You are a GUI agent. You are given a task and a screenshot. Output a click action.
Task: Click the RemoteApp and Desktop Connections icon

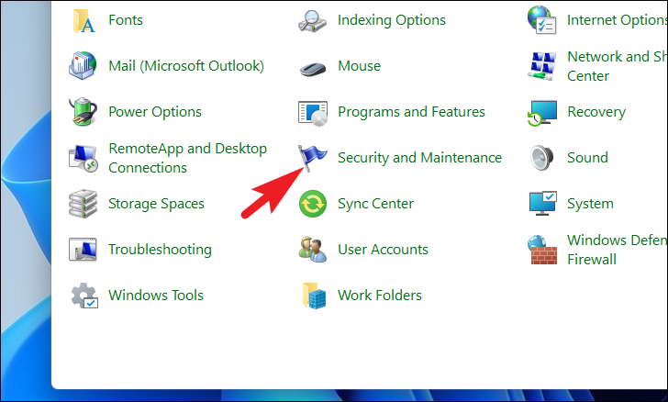pos(83,159)
